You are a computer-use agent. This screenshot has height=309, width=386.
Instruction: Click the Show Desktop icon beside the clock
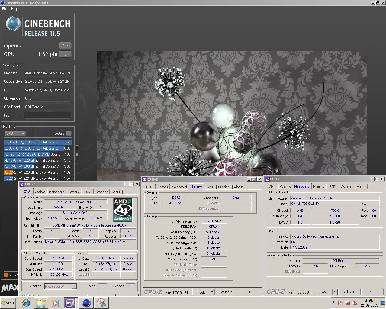pos(383,303)
